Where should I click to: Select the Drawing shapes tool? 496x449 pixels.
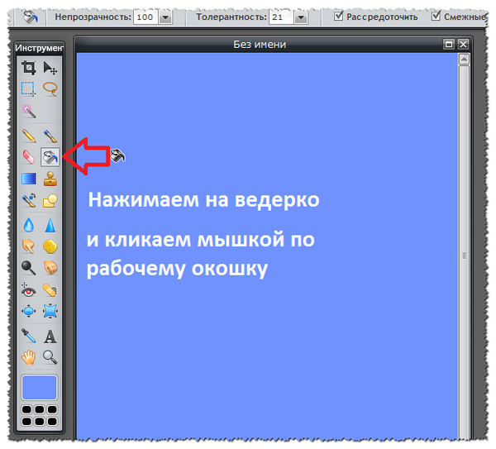coord(50,201)
